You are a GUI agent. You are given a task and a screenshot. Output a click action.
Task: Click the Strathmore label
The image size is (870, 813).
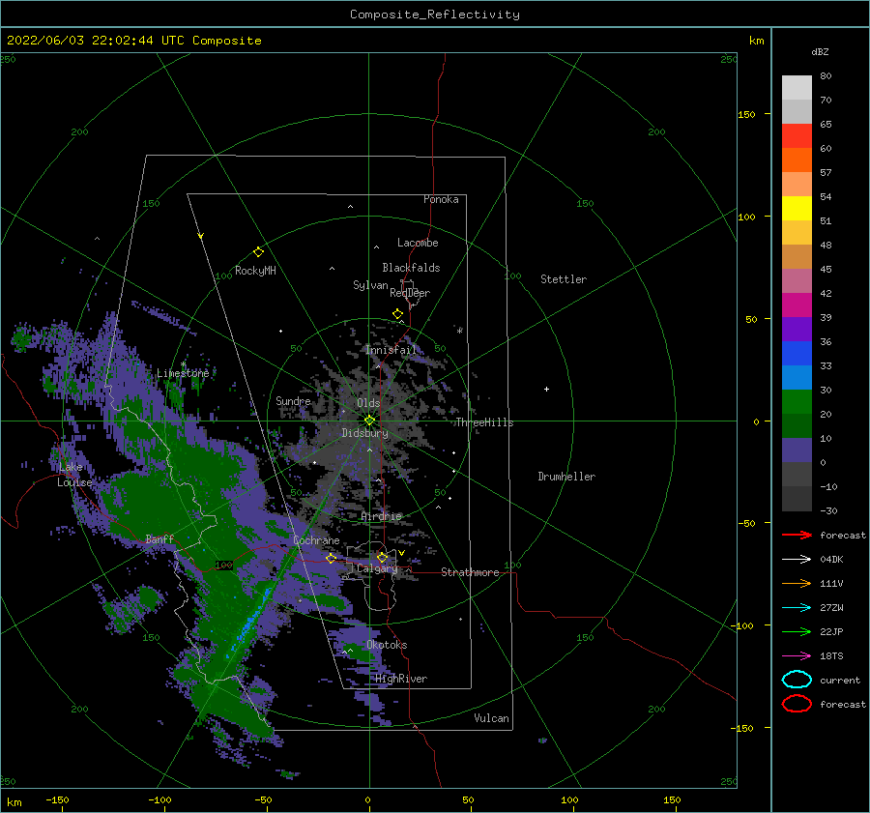(470, 572)
